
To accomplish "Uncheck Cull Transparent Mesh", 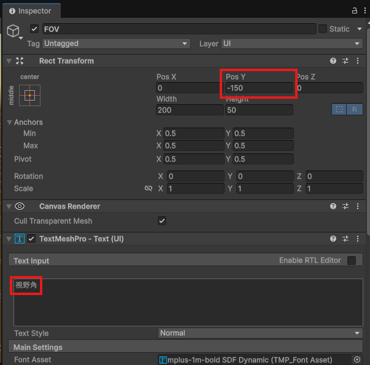I will click(162, 221).
